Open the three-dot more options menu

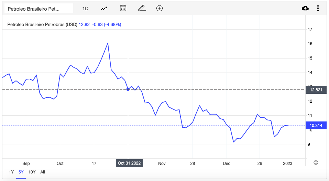(x=318, y=8)
